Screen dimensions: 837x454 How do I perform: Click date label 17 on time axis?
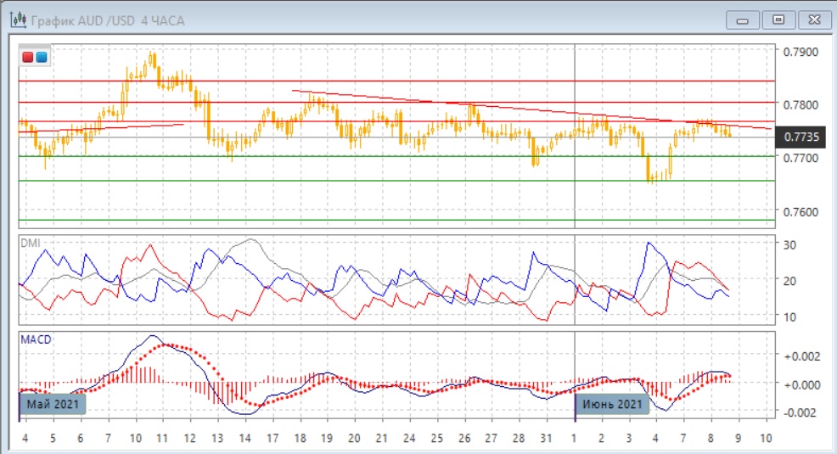pos(272,439)
